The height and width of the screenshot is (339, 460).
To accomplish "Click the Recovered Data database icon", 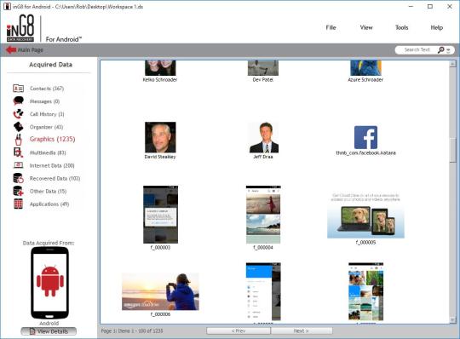I will point(18,178).
